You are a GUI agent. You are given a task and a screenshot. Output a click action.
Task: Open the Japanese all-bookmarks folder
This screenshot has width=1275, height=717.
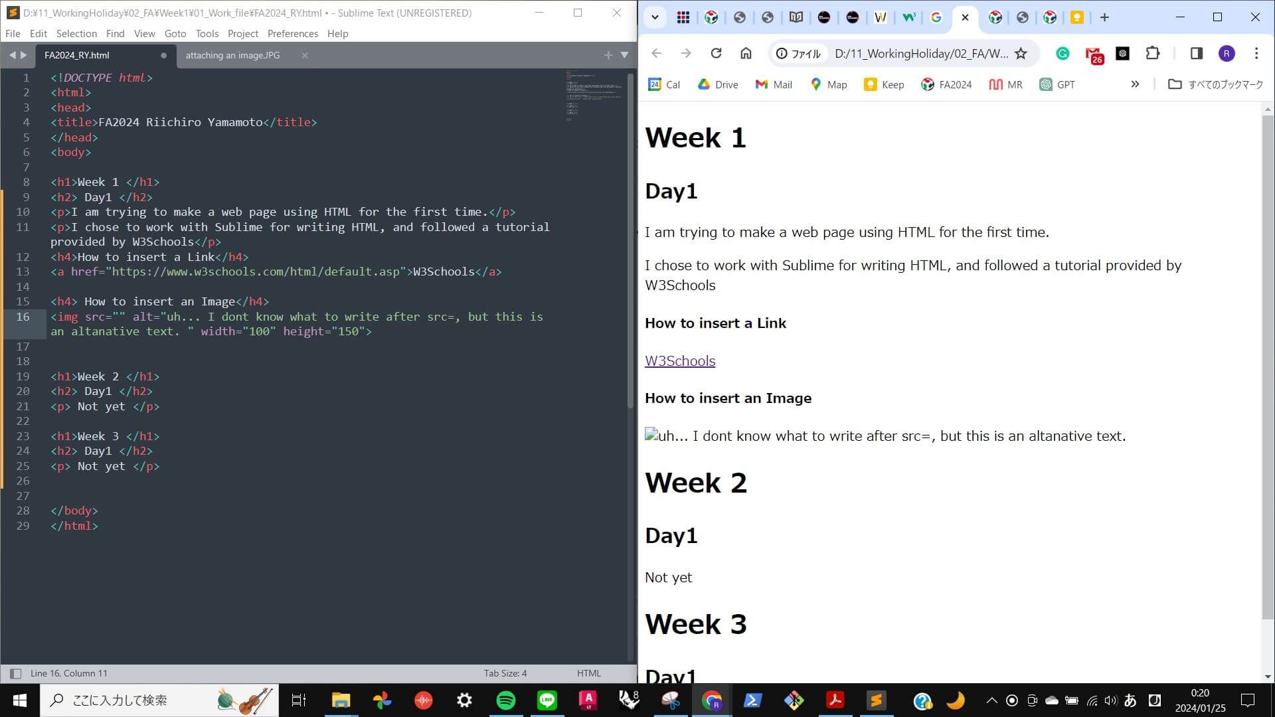tap(1216, 84)
